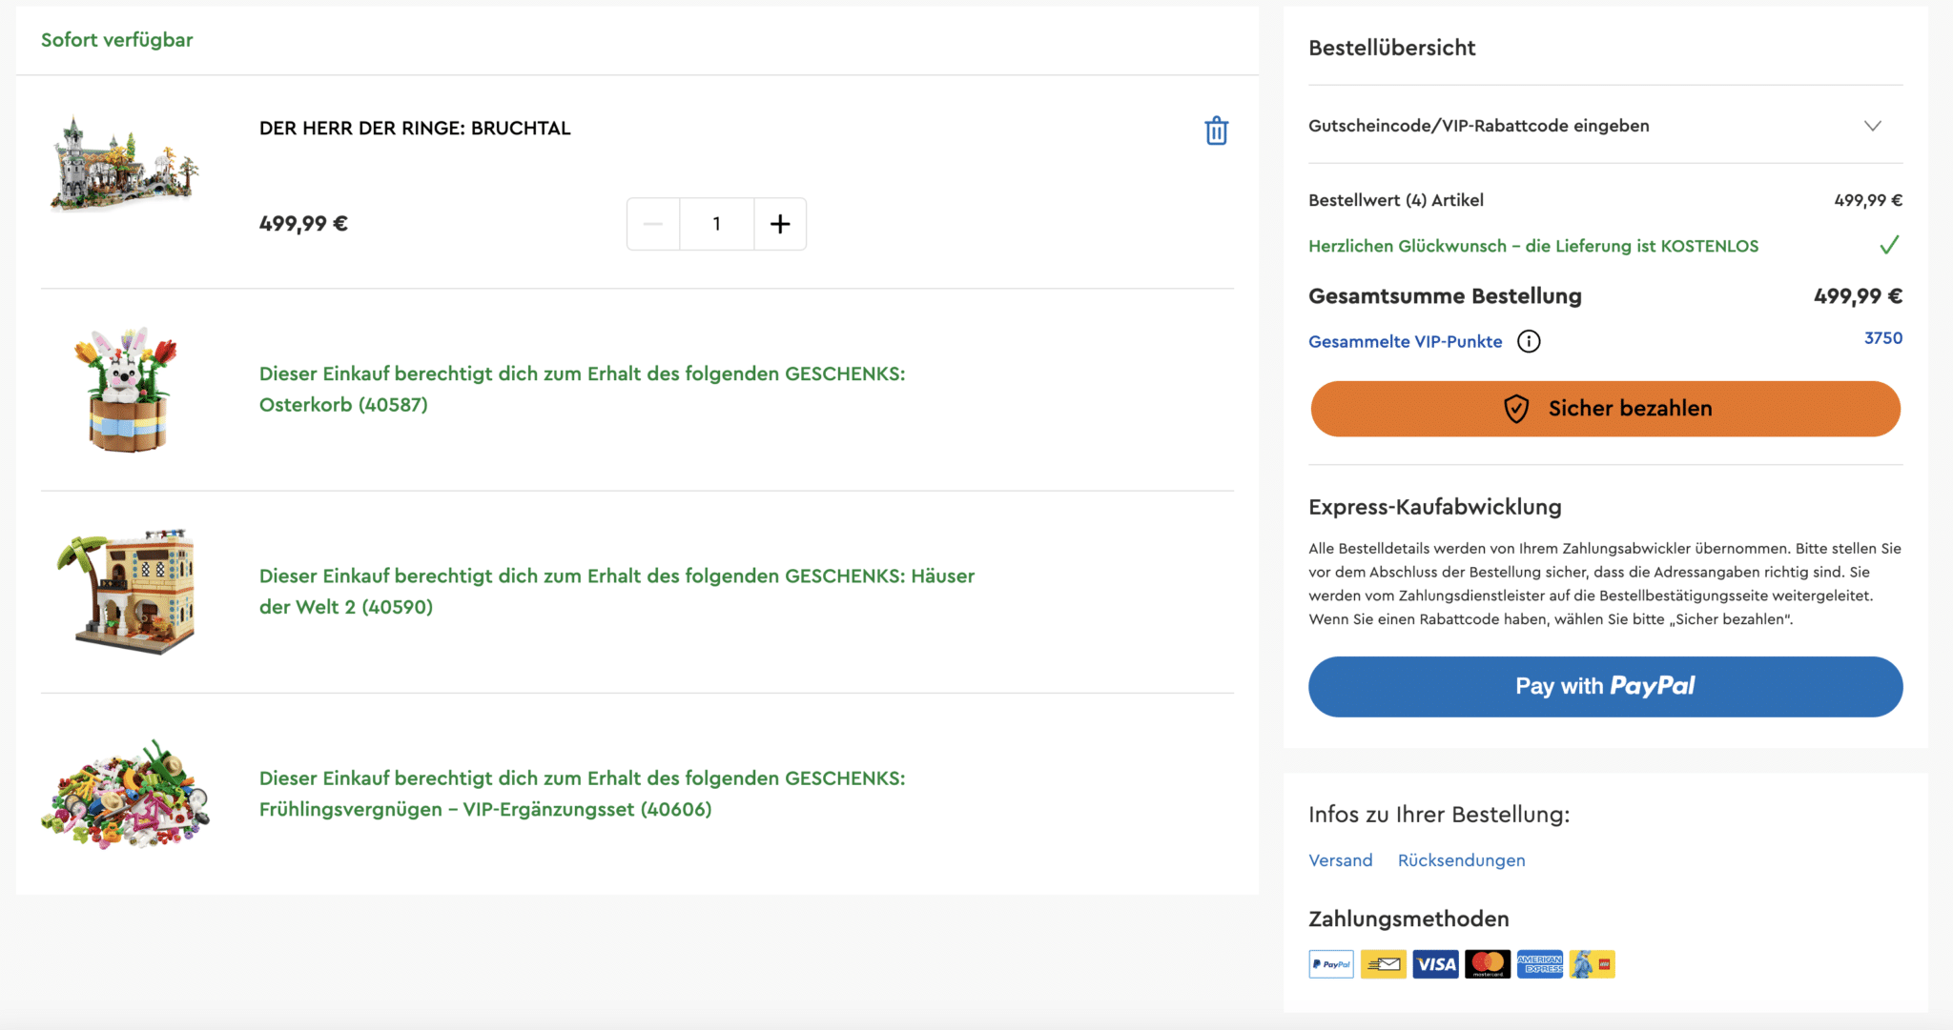Click the LEGO gift card payment icon
The width and height of the screenshot is (1953, 1030).
[1593, 964]
